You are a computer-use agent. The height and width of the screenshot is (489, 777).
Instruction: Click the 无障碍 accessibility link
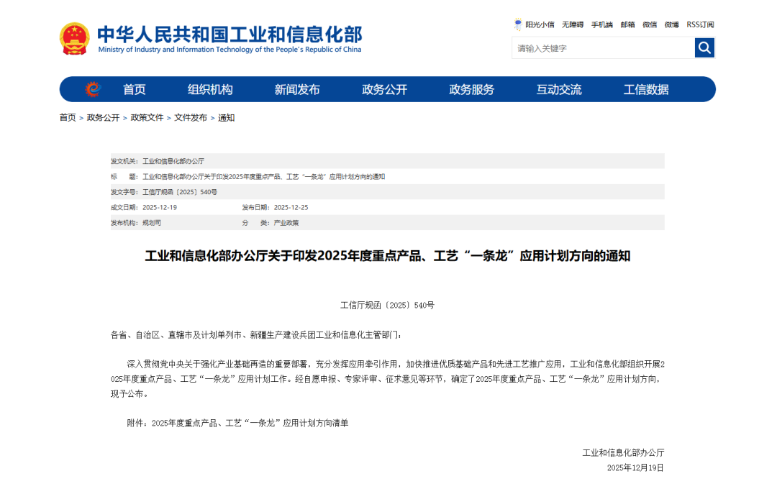click(573, 24)
